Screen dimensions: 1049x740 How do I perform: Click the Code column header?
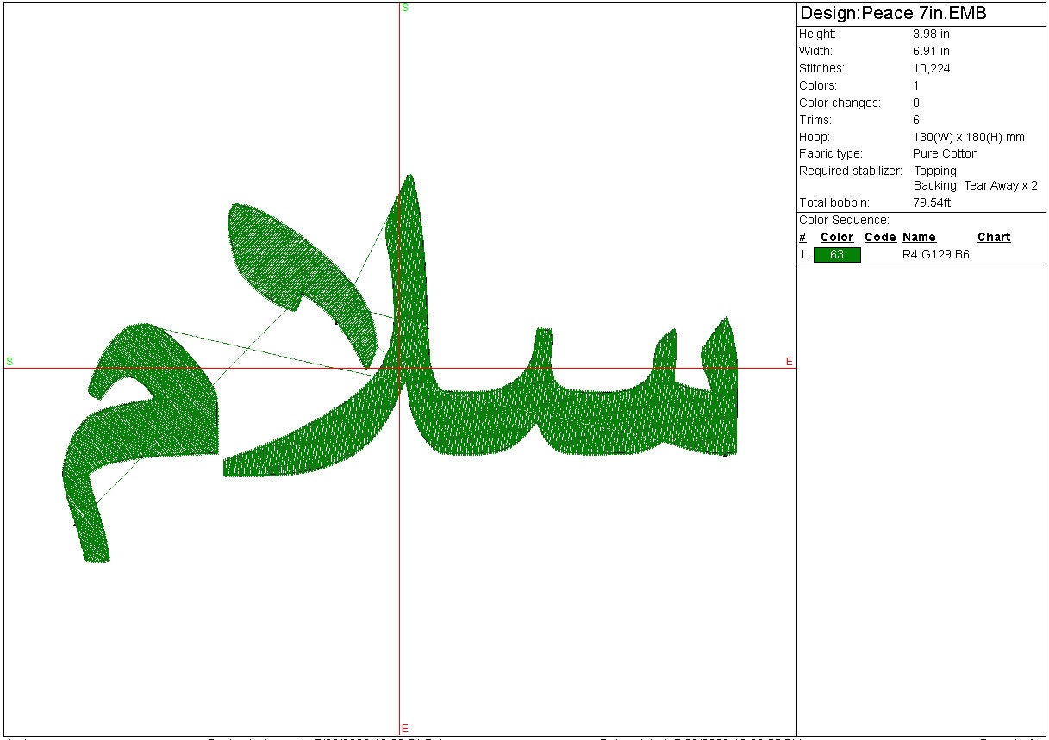point(880,238)
